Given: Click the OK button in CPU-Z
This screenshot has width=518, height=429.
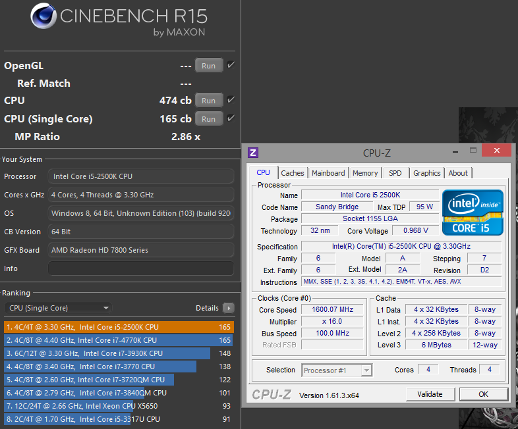Looking at the screenshot, I should pos(483,394).
